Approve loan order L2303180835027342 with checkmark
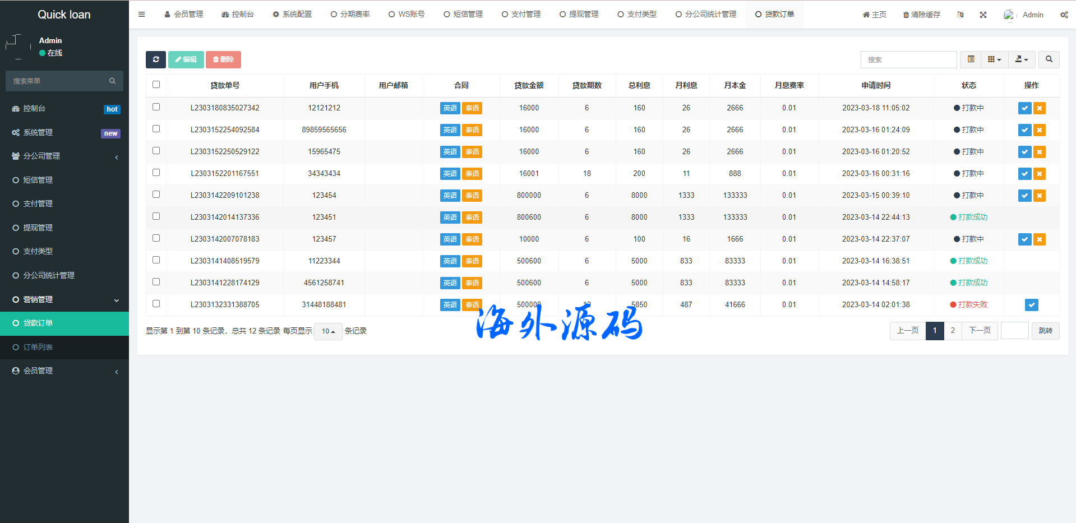 1024,108
